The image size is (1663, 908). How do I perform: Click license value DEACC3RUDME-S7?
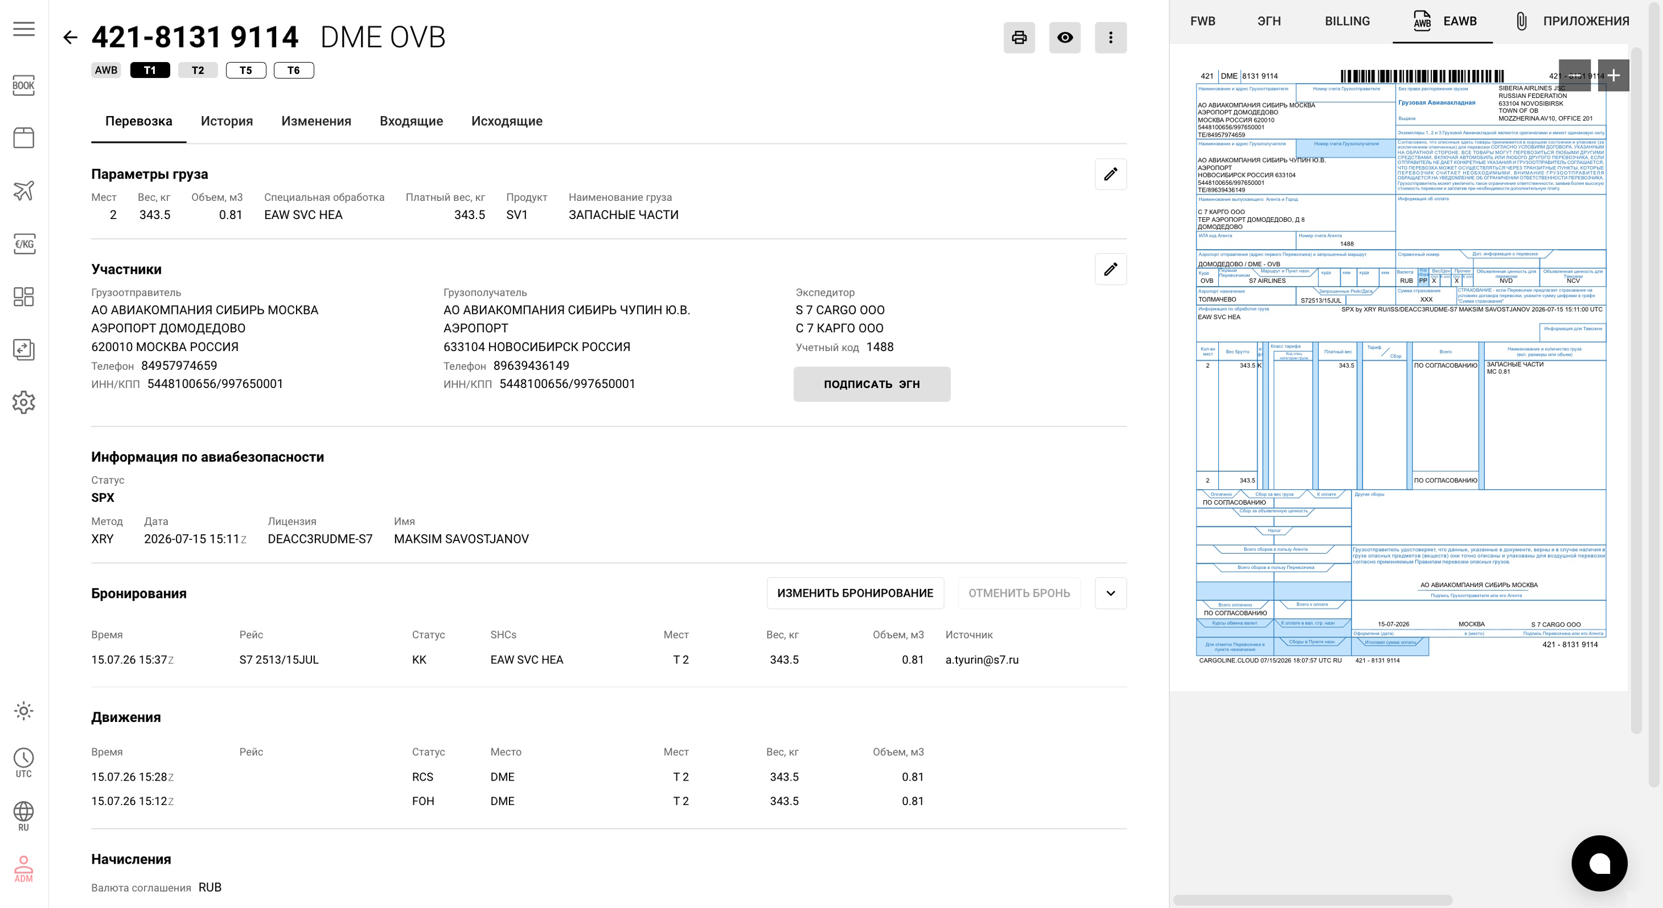pos(320,539)
